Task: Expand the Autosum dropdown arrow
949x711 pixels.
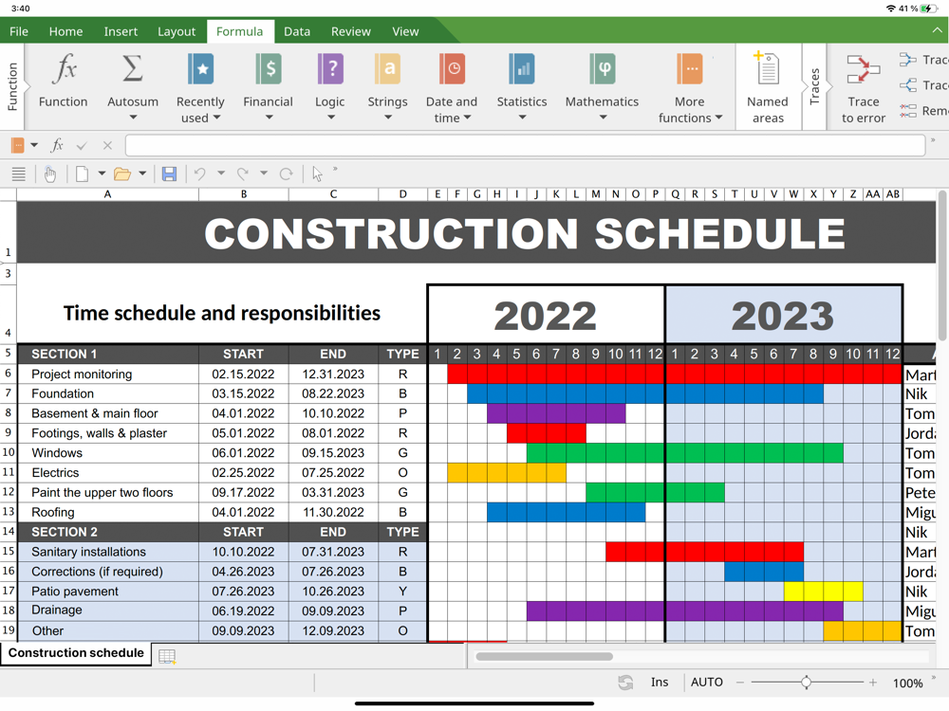Action: 133,118
